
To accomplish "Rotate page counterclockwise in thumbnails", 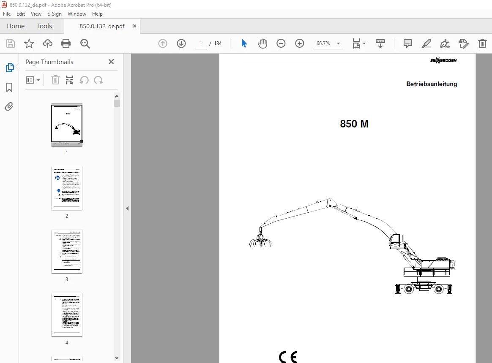I will (84, 80).
